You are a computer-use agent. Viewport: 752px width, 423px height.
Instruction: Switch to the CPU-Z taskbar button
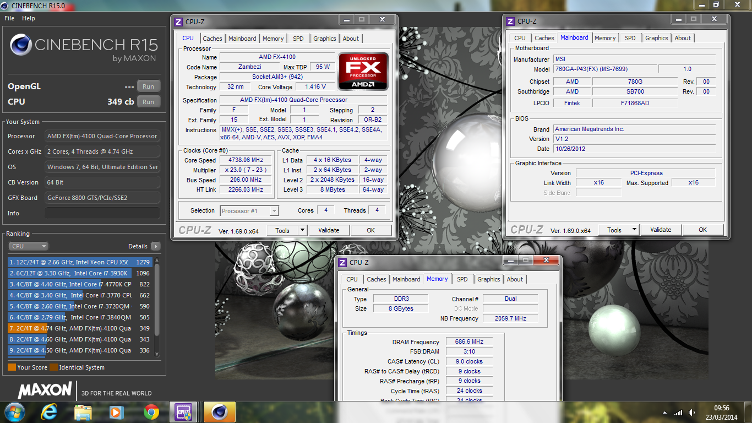click(x=183, y=412)
